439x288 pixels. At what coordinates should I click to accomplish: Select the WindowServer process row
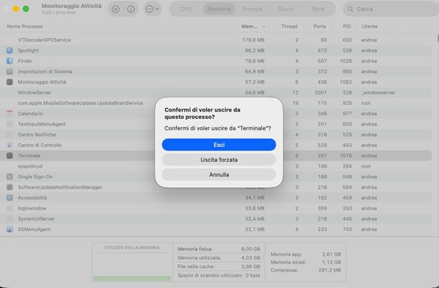point(216,92)
